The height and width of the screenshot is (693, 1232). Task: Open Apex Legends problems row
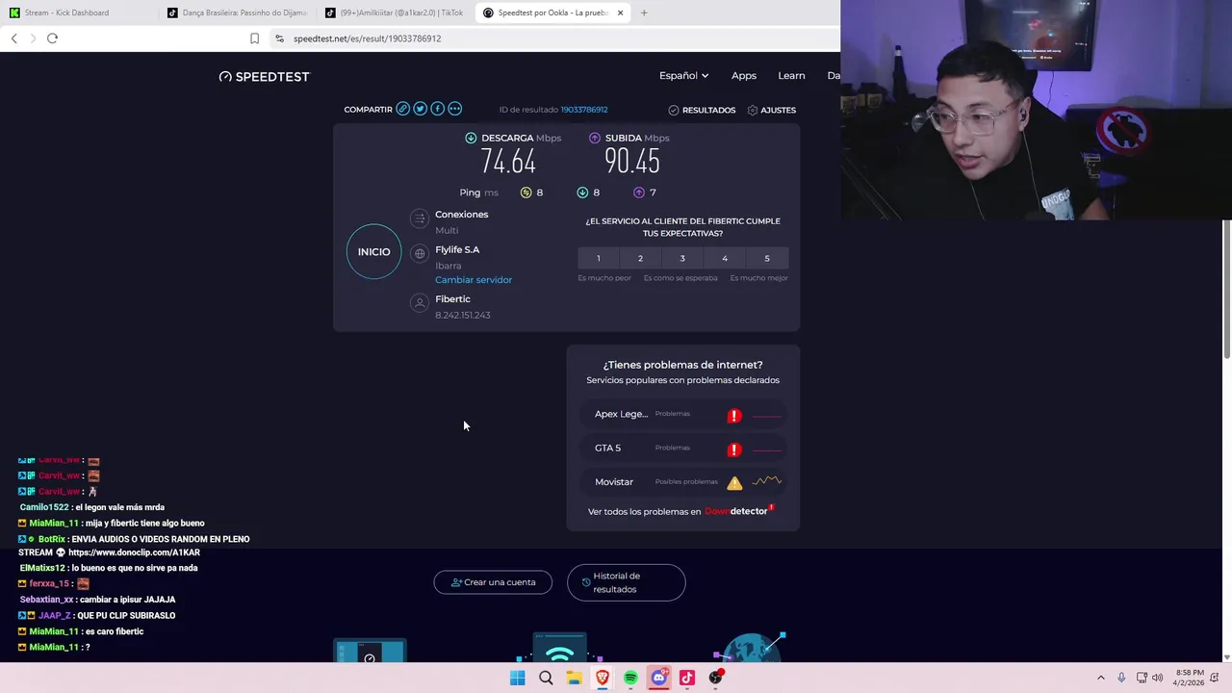682,415
